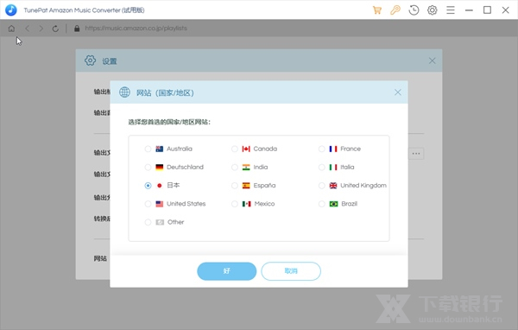Image resolution: width=518 pixels, height=330 pixels.
Task: Click the lock icon beside URL
Action: point(77,29)
